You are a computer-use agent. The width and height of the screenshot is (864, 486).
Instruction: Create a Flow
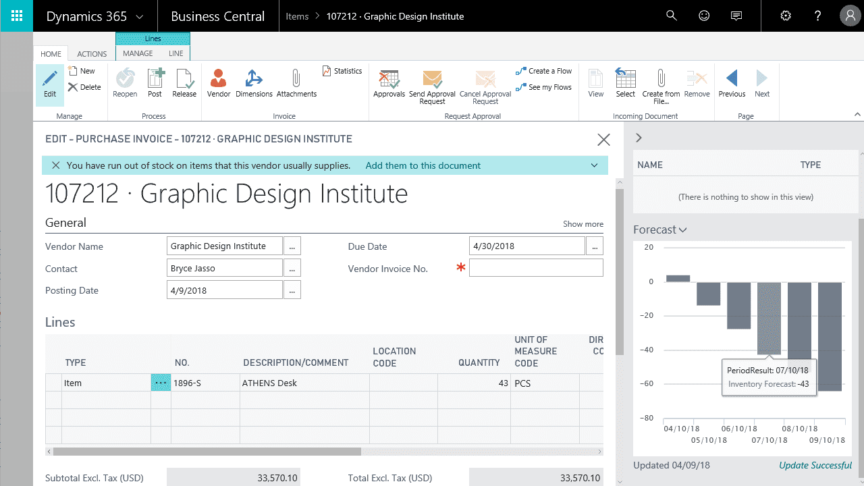543,71
